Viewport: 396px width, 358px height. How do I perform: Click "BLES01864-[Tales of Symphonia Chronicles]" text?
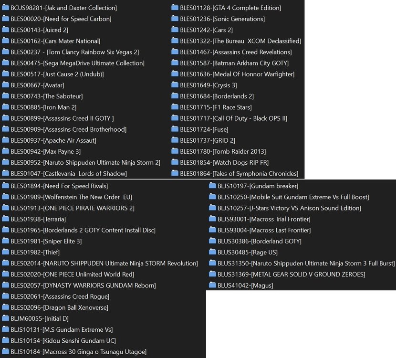tap(239, 174)
